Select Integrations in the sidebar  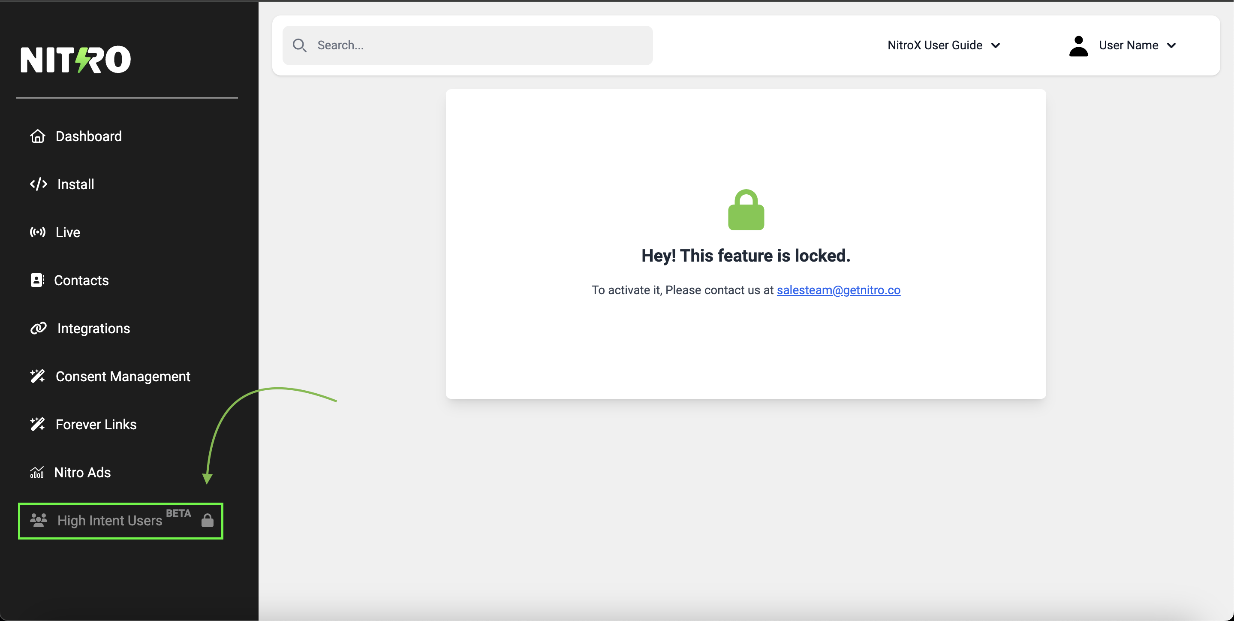(94, 329)
